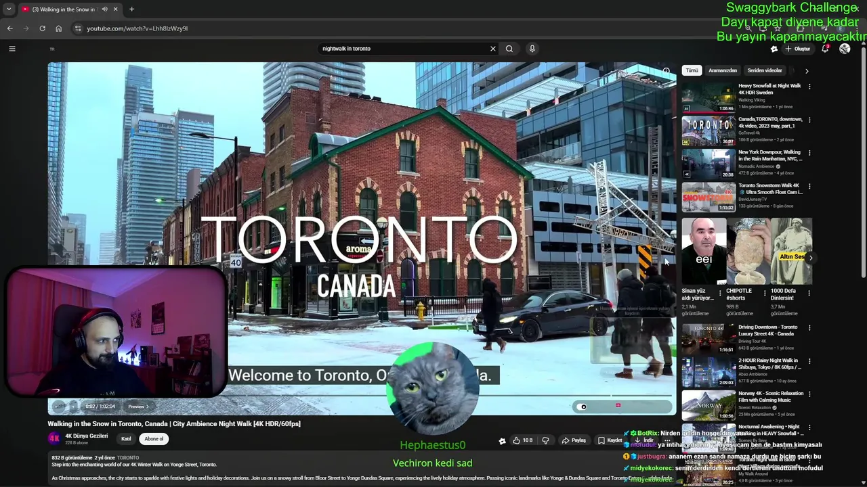Reload the page with the refresh icon

pos(42,28)
